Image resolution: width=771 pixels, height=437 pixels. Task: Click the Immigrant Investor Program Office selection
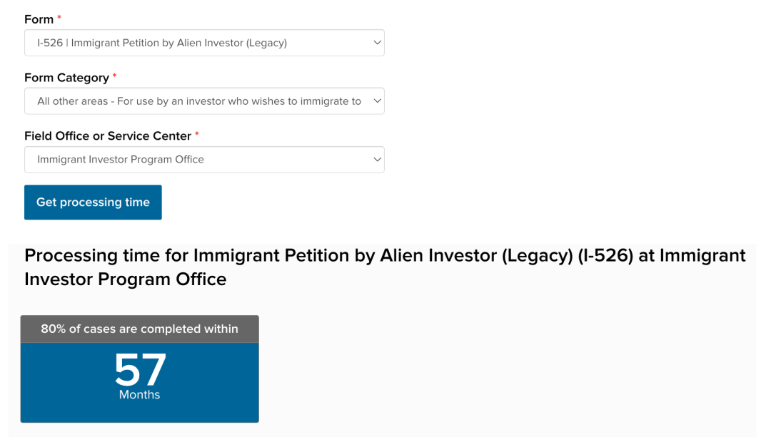tap(121, 160)
